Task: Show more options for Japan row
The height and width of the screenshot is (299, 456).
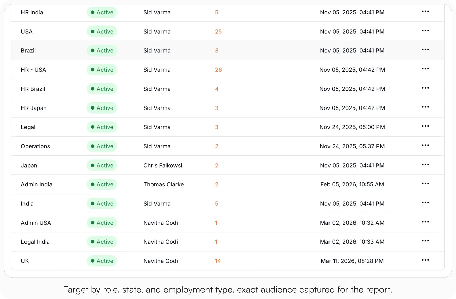Action: [425, 165]
